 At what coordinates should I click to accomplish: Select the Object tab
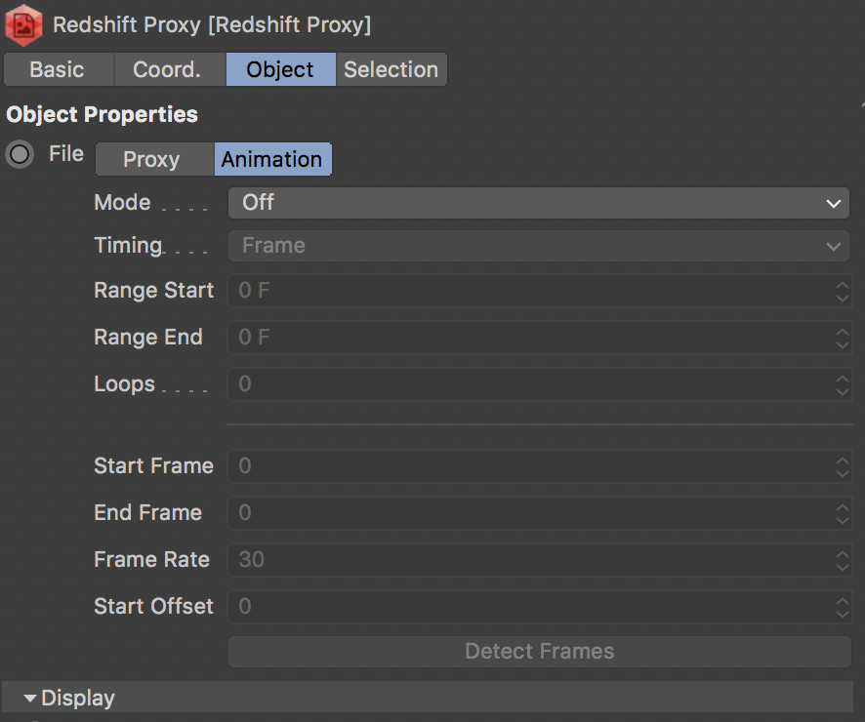point(280,69)
